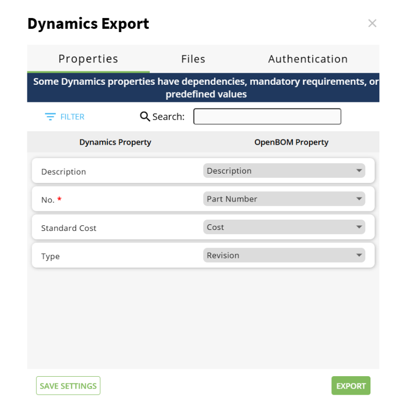The height and width of the screenshot is (417, 402).
Task: Focus the Search text field
Action: (x=267, y=117)
